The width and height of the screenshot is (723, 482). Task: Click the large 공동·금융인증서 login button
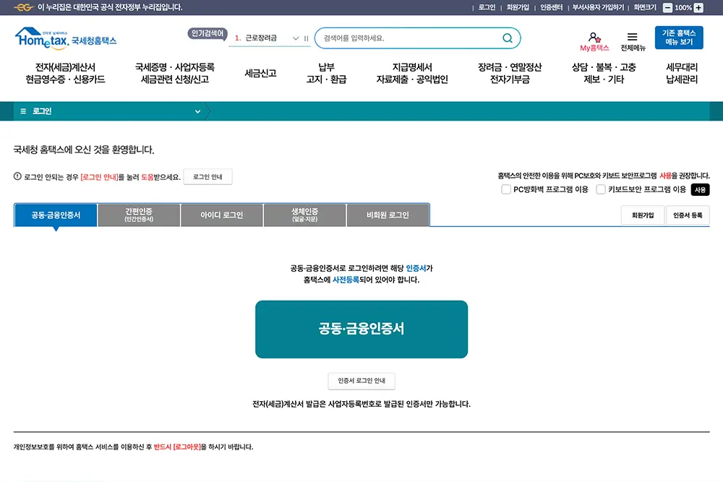[x=361, y=330]
